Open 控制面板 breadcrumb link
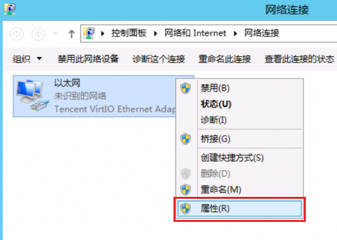Image resolution: width=337 pixels, height=240 pixels. [x=129, y=33]
